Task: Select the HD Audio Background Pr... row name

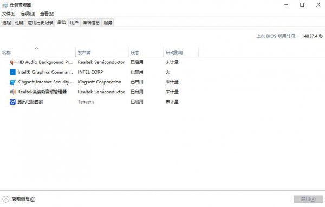Action: 45,62
